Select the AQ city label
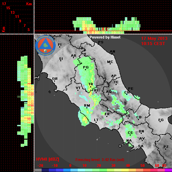This screenshot has height=172, width=172. (x=109, y=92)
